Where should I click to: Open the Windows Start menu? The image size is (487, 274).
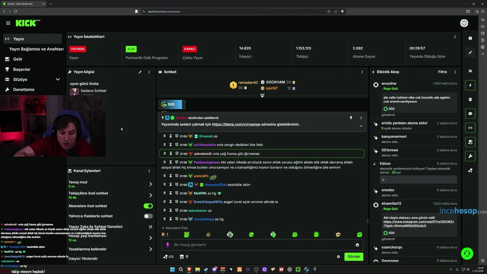pyautogui.click(x=172, y=269)
